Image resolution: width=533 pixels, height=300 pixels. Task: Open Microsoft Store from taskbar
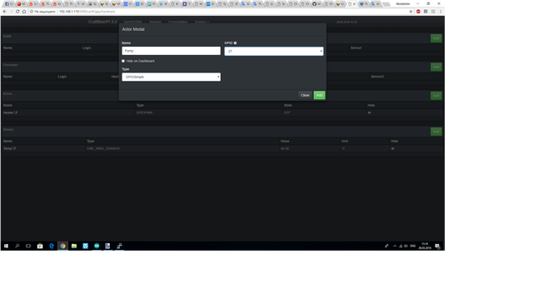click(x=40, y=246)
